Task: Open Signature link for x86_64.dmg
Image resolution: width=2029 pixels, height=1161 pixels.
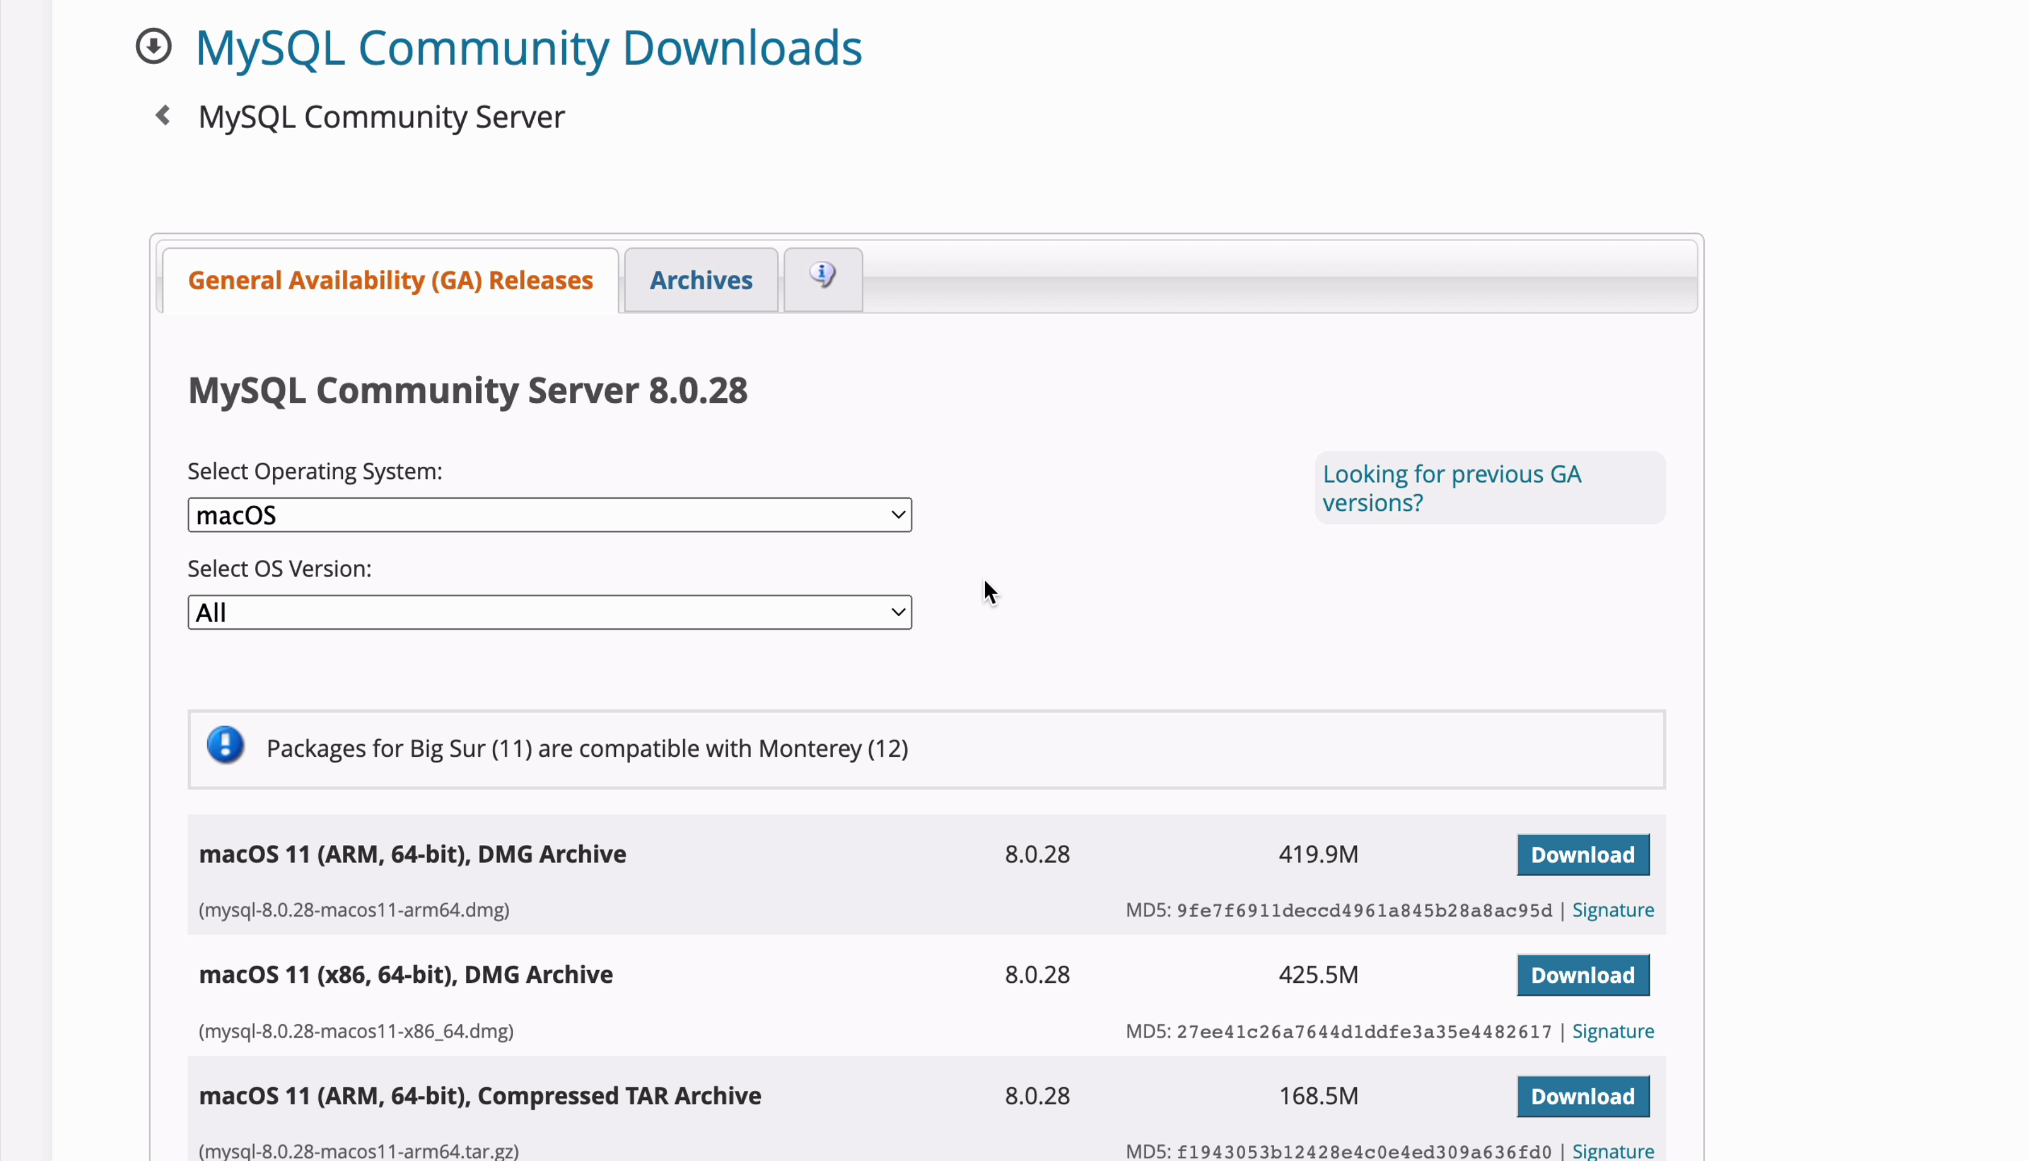Action: coord(1612,1031)
